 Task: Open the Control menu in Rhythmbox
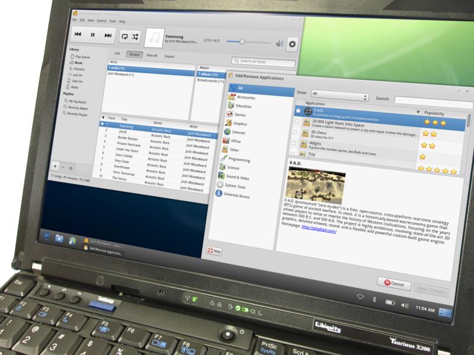[101, 21]
